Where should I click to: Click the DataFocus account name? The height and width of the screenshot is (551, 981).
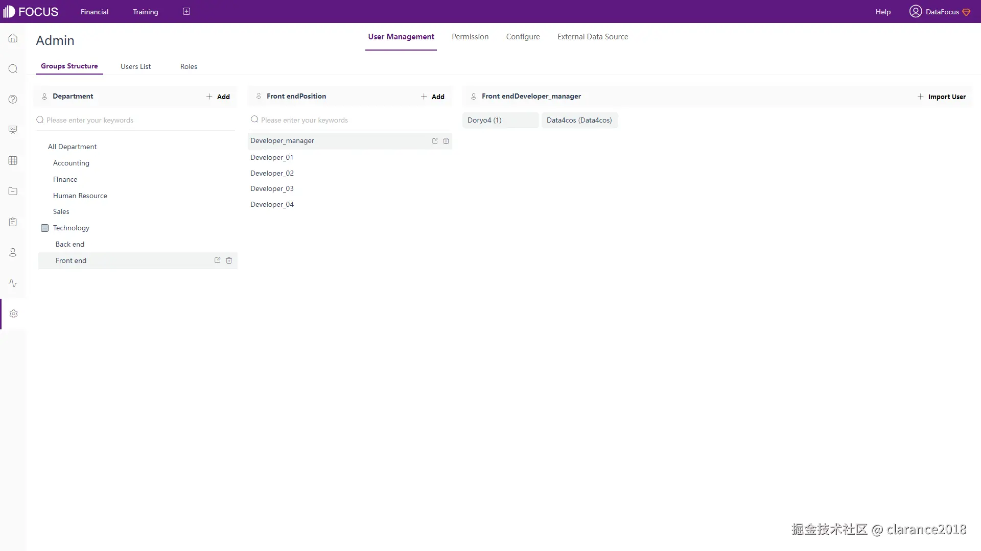(942, 12)
